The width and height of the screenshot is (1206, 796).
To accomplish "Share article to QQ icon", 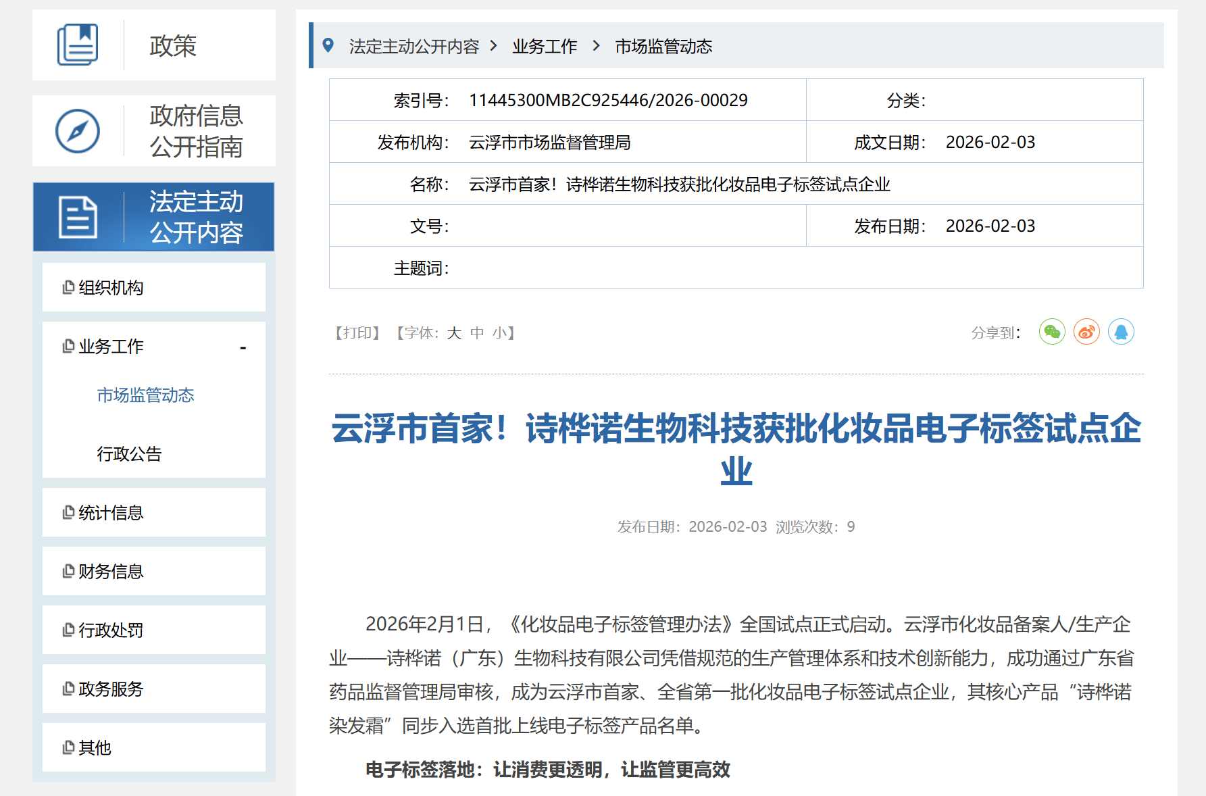I will 1121,332.
